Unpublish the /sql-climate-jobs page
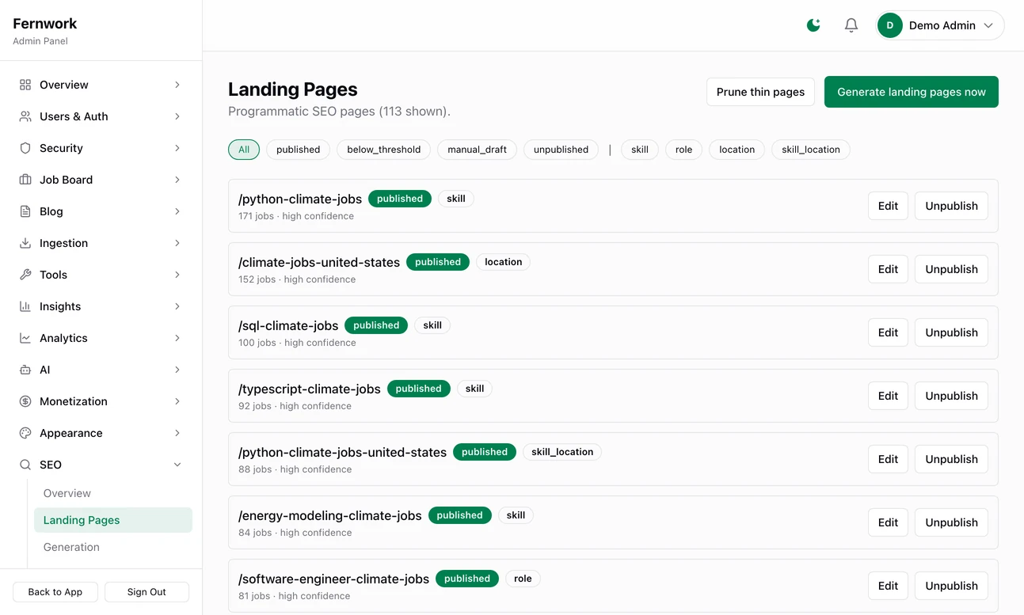This screenshot has height=615, width=1024. click(x=951, y=332)
